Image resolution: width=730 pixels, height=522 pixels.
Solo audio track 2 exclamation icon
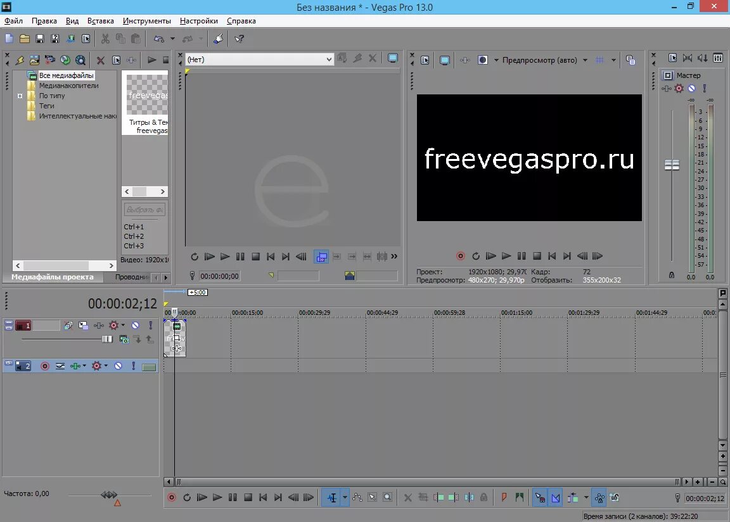click(x=134, y=366)
